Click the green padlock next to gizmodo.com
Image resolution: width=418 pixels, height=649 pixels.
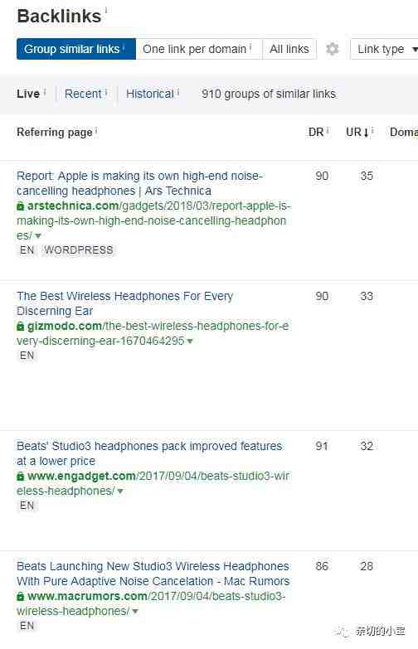click(20, 326)
